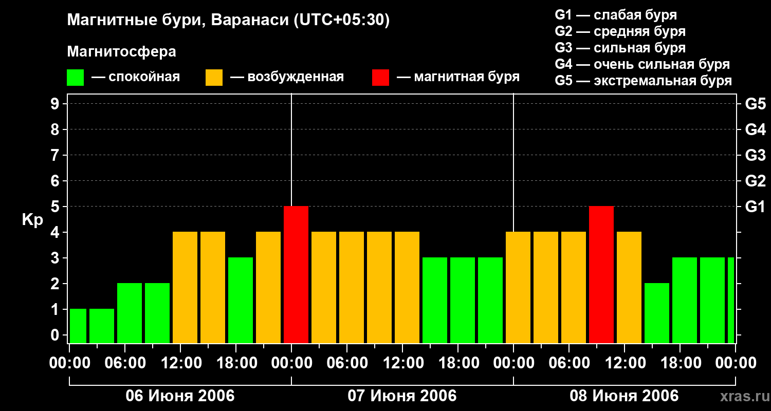Image resolution: width=771 pixels, height=411 pixels.
Task: Click the G3 label on the right axis
Action: click(x=755, y=155)
